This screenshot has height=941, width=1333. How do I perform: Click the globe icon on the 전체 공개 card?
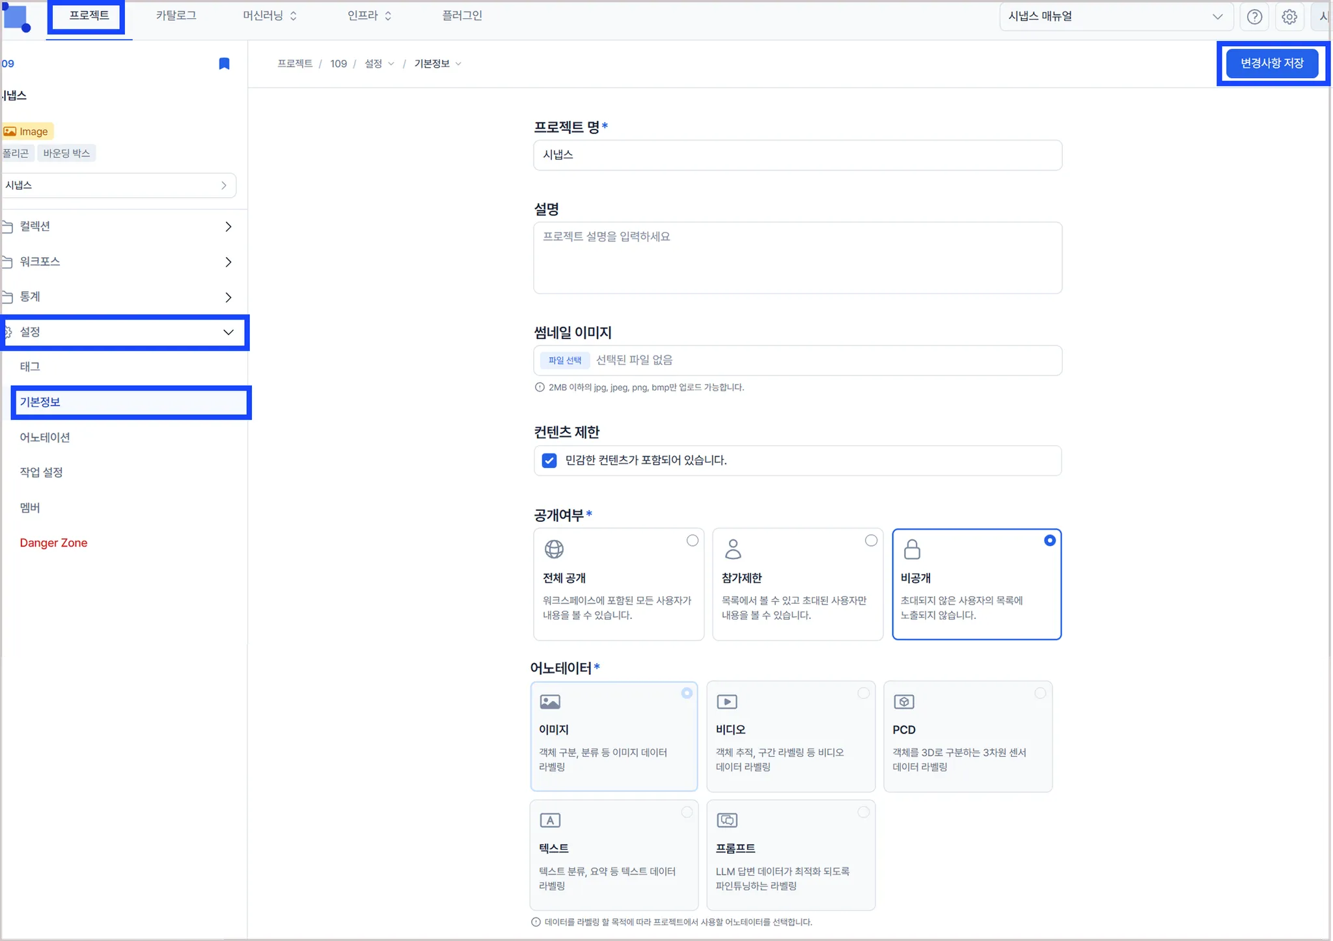pyautogui.click(x=554, y=549)
